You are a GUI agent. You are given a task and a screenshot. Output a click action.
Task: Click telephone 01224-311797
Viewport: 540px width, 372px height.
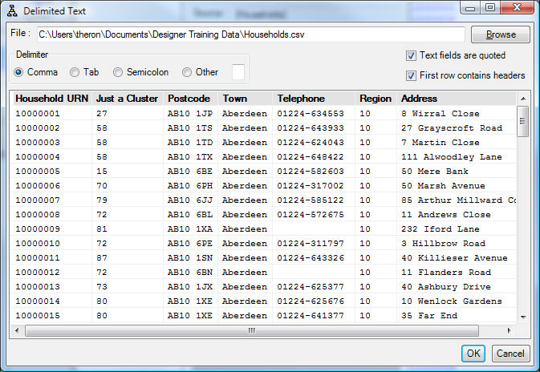pyautogui.click(x=311, y=244)
